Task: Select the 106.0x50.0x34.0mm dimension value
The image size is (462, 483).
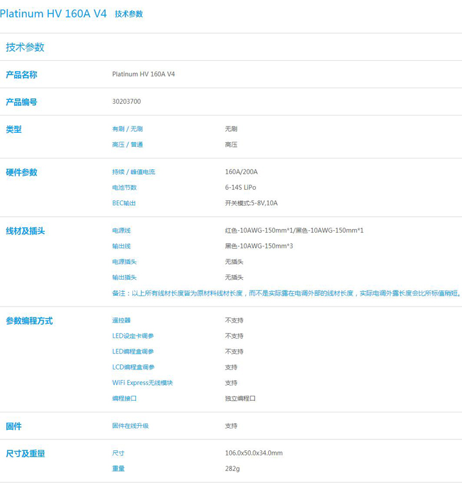Action: 253,453
